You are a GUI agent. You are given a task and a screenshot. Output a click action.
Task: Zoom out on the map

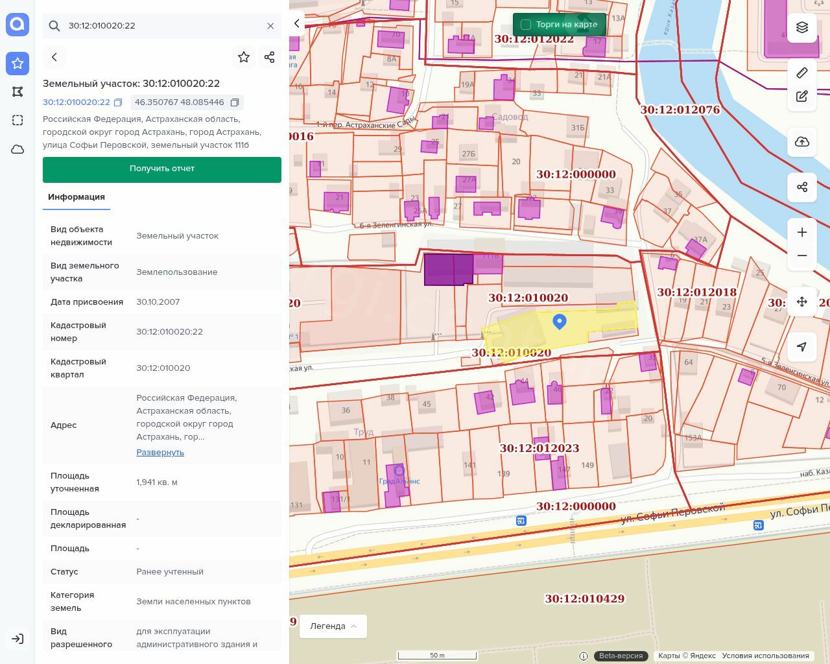pyautogui.click(x=802, y=255)
